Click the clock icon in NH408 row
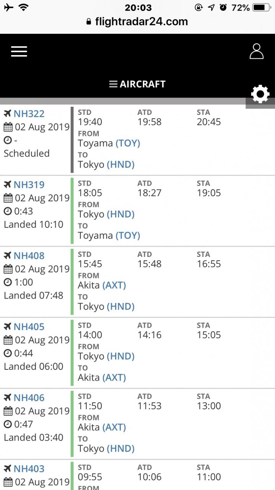Viewport: 275px width, 490px height. pos(8,282)
